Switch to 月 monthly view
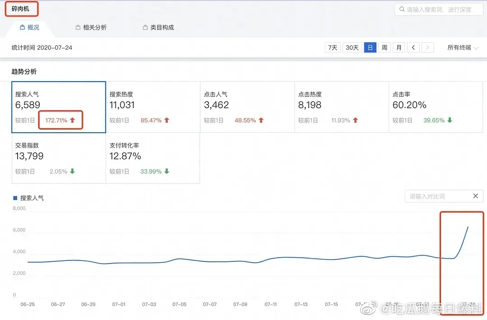This screenshot has height=320, width=487. [x=399, y=47]
